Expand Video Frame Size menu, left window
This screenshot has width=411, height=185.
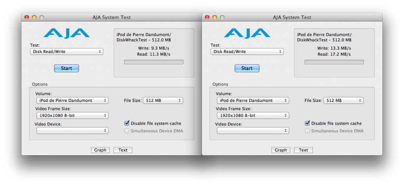click(x=72, y=116)
